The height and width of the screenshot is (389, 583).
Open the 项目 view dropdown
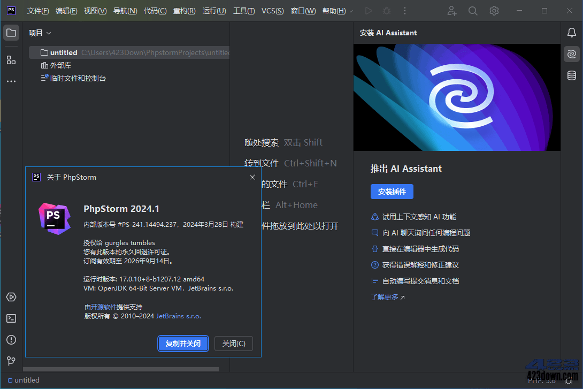tap(40, 33)
